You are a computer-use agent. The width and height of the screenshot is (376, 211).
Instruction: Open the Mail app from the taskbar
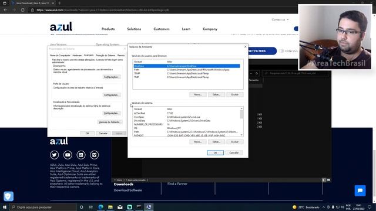tap(120, 207)
